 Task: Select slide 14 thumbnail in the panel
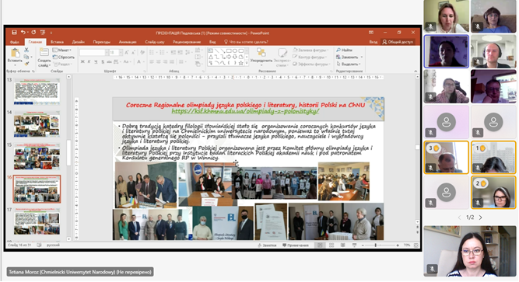pyautogui.click(x=37, y=124)
